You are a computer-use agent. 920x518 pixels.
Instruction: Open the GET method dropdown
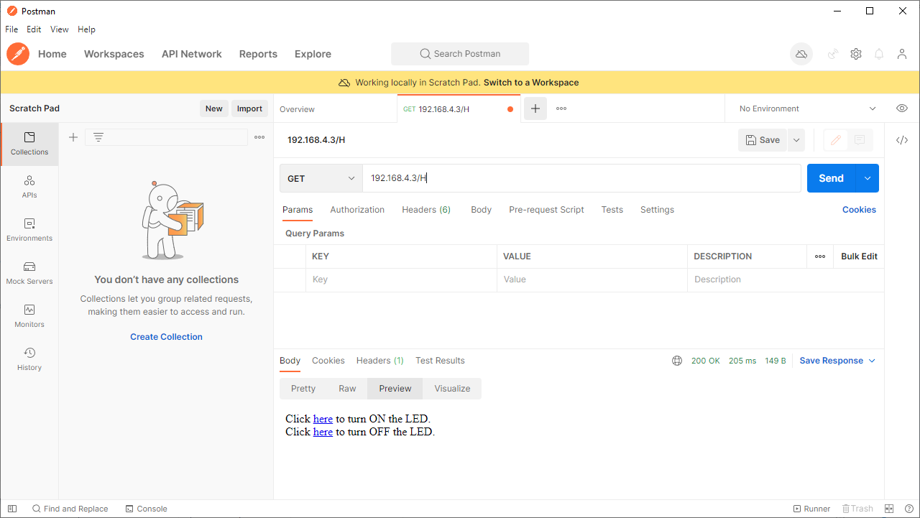pyautogui.click(x=321, y=178)
